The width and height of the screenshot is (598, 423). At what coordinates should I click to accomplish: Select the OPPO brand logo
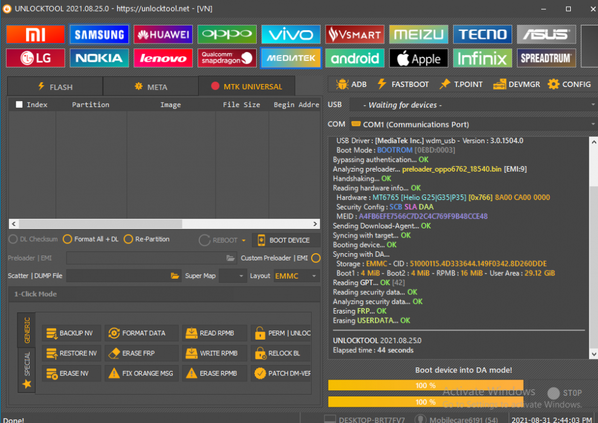click(227, 34)
